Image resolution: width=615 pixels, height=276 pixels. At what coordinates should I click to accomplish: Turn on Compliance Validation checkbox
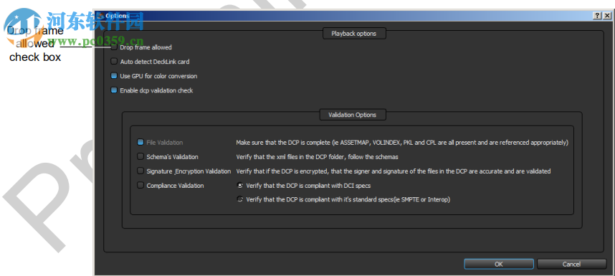[140, 186]
